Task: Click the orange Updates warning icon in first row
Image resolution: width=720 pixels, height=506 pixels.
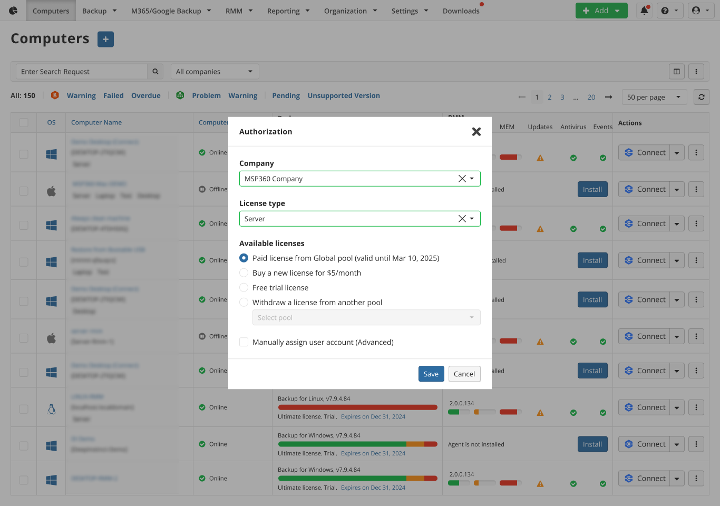Action: (x=540, y=158)
